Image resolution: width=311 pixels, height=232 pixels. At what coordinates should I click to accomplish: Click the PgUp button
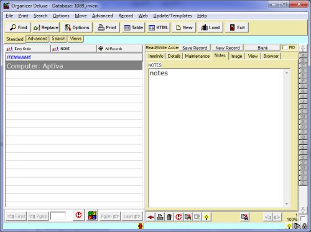[38, 216]
